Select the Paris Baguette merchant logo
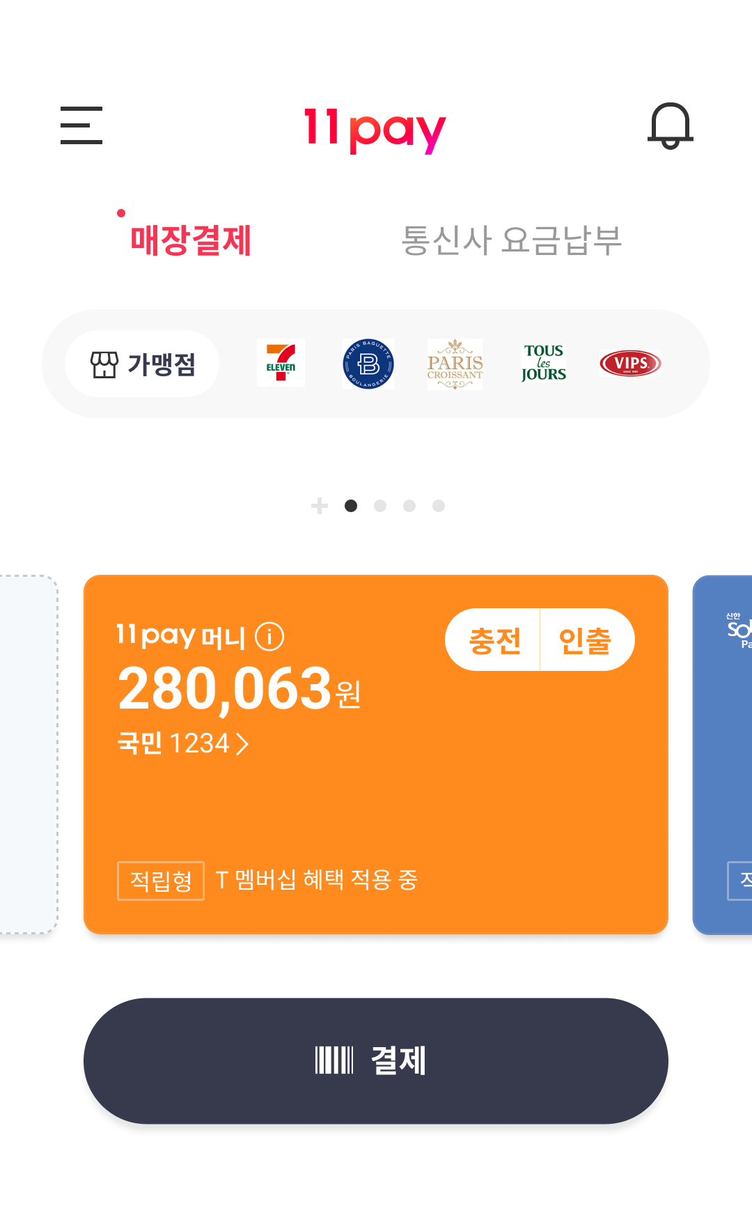 [368, 364]
